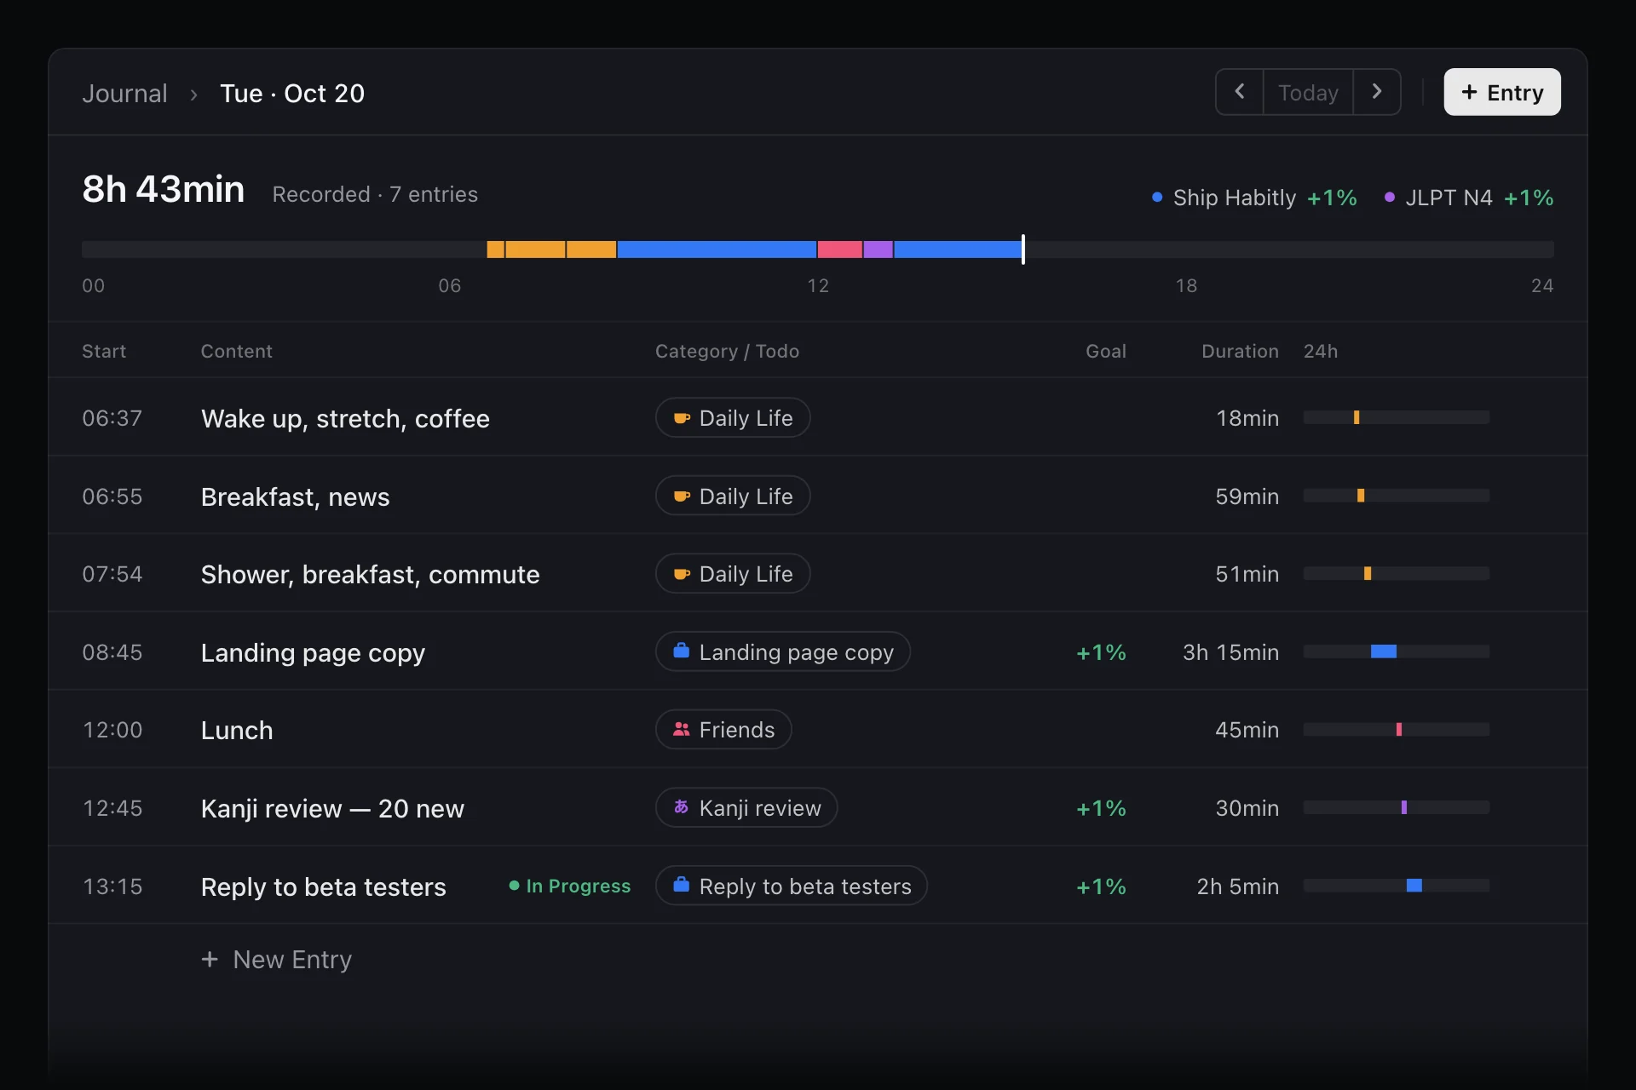Screen dimensions: 1636x1090
Task: Sort by the Start column header
Action: coord(104,351)
